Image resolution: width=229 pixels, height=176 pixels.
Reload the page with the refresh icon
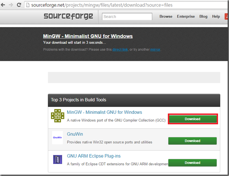click(x=19, y=5)
